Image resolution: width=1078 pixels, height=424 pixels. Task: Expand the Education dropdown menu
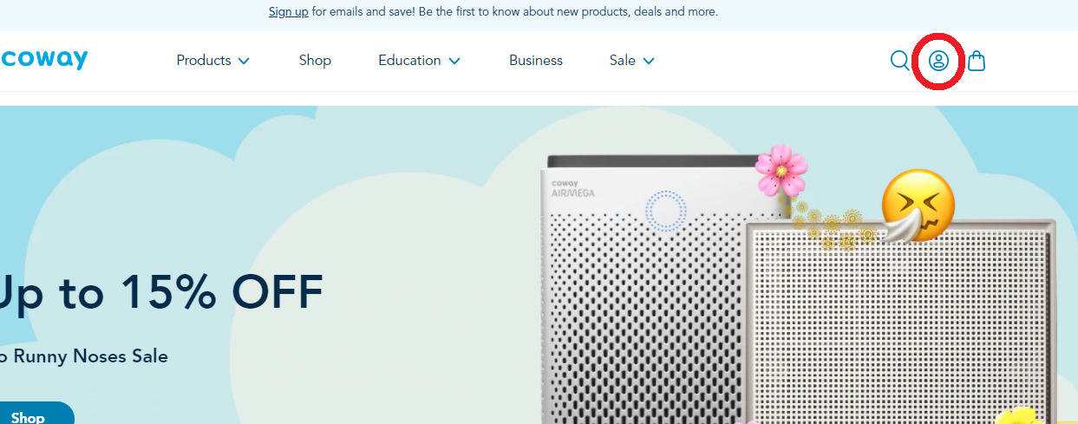pos(419,61)
